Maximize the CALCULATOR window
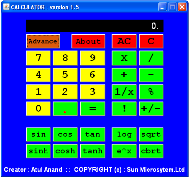 pyautogui.click(x=172, y=7)
